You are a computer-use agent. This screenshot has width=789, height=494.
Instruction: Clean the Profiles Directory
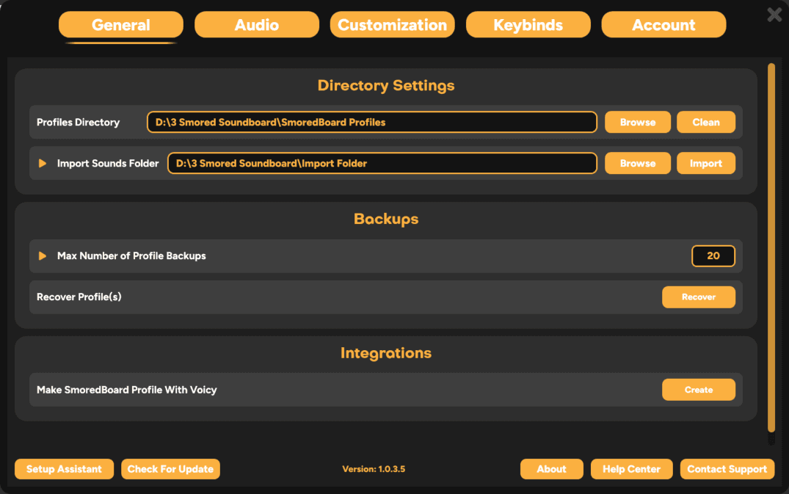tap(705, 122)
